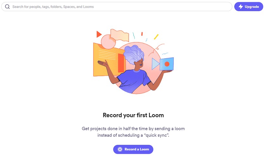Viewport: 265px width, 156px height.
Task: Click the character's purple shirt
Action: coord(133,81)
